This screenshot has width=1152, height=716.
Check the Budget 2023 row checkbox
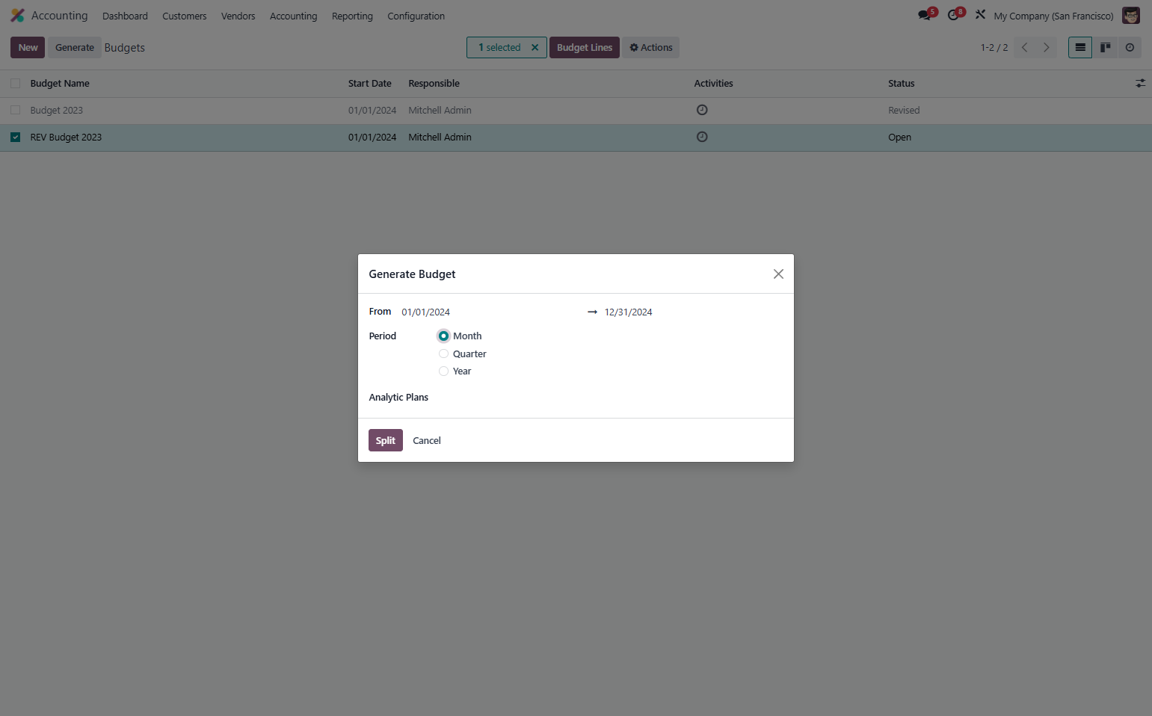click(x=15, y=110)
